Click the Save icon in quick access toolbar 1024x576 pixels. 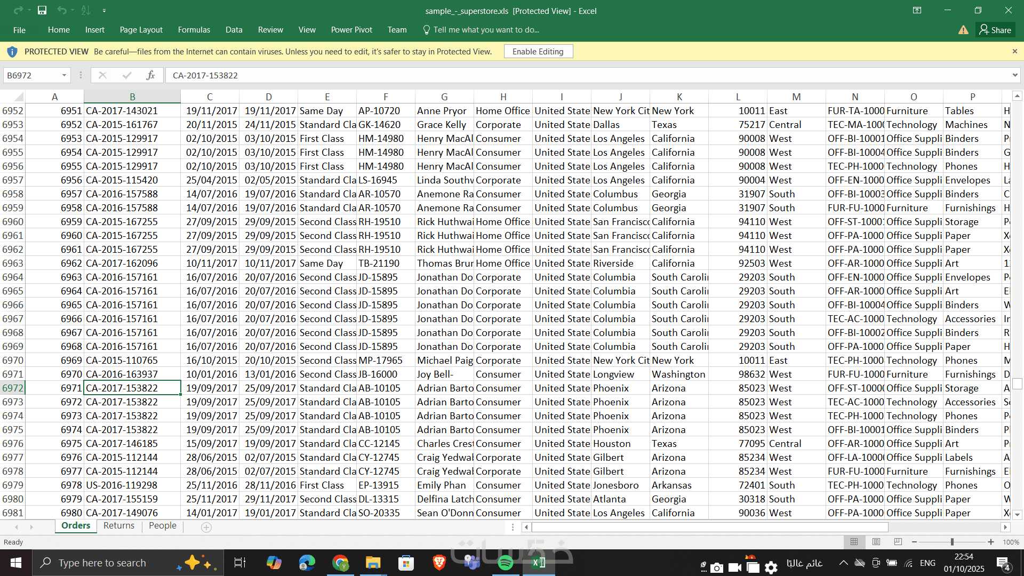click(42, 10)
